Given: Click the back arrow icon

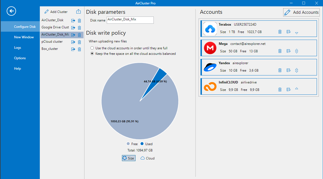Looking at the screenshot, I should [11, 11].
